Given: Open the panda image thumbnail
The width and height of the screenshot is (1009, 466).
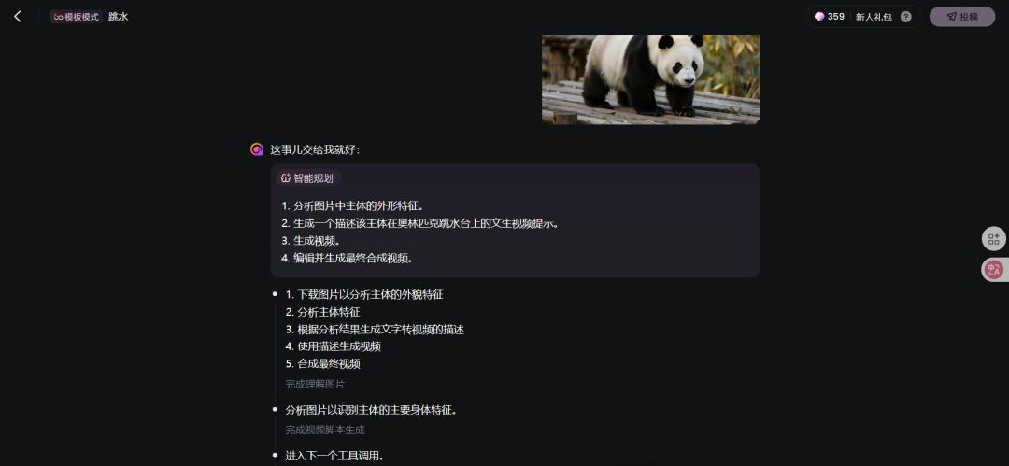Looking at the screenshot, I should pos(650,79).
